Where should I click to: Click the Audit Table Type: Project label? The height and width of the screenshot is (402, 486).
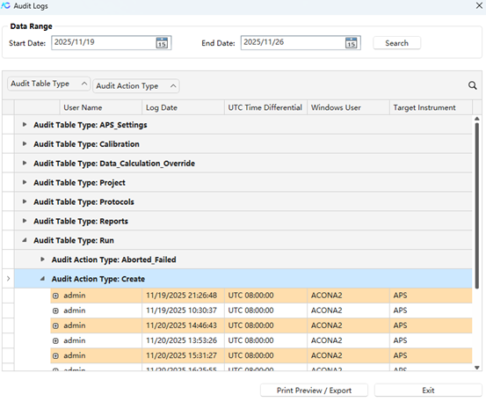pos(79,183)
